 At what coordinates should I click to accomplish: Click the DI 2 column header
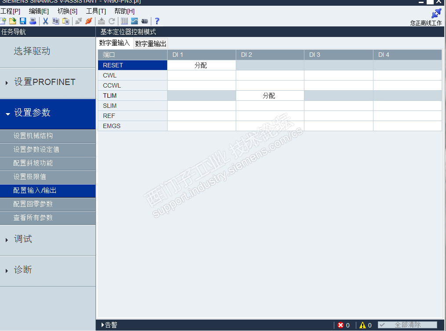[270, 55]
